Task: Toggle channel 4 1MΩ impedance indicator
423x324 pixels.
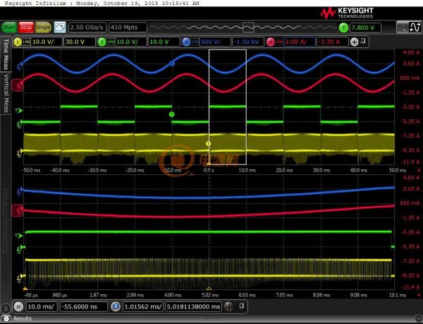Action: pos(278,42)
